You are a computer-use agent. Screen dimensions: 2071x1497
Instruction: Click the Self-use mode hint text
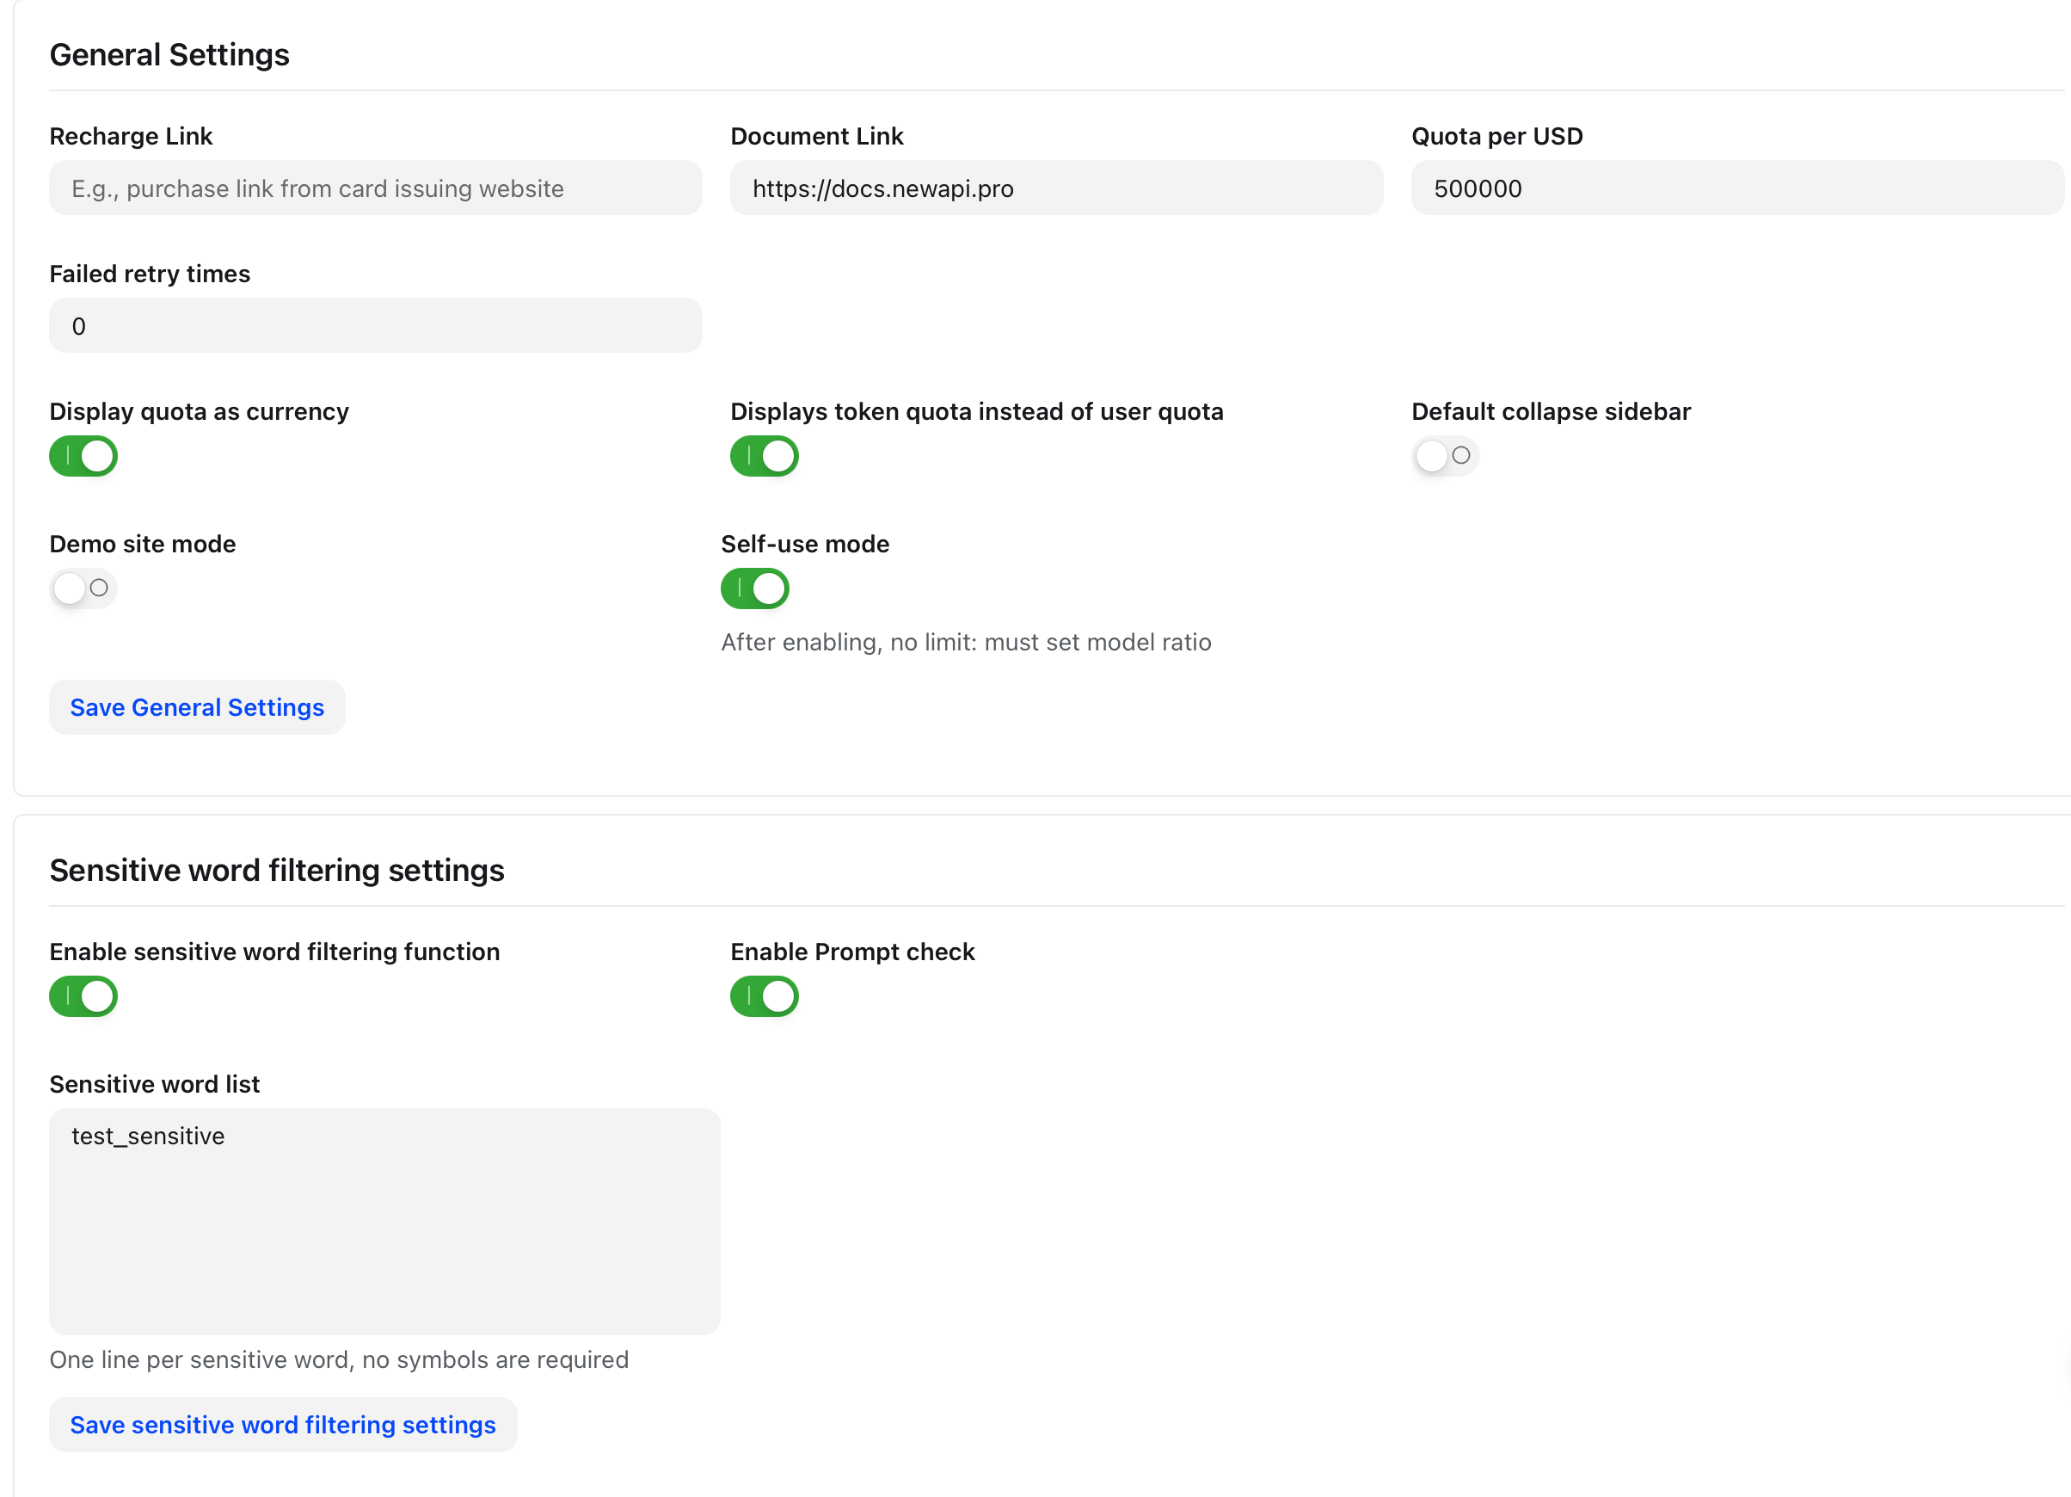point(966,642)
